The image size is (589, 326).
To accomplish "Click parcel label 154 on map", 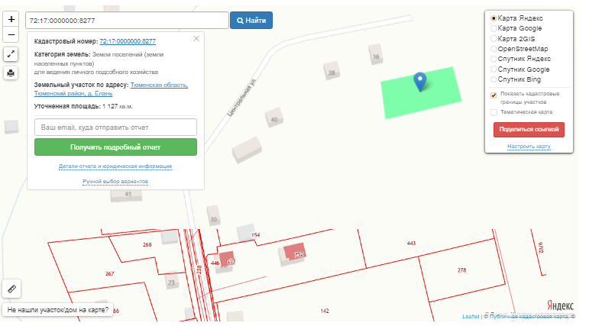I will point(255,235).
